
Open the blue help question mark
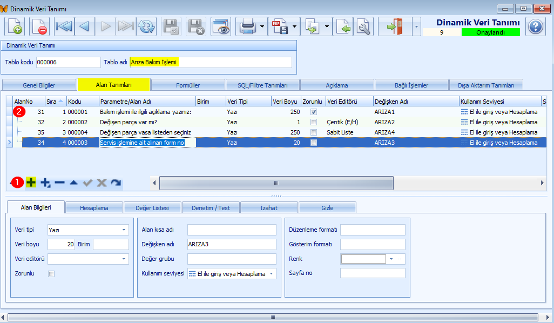coord(536,26)
